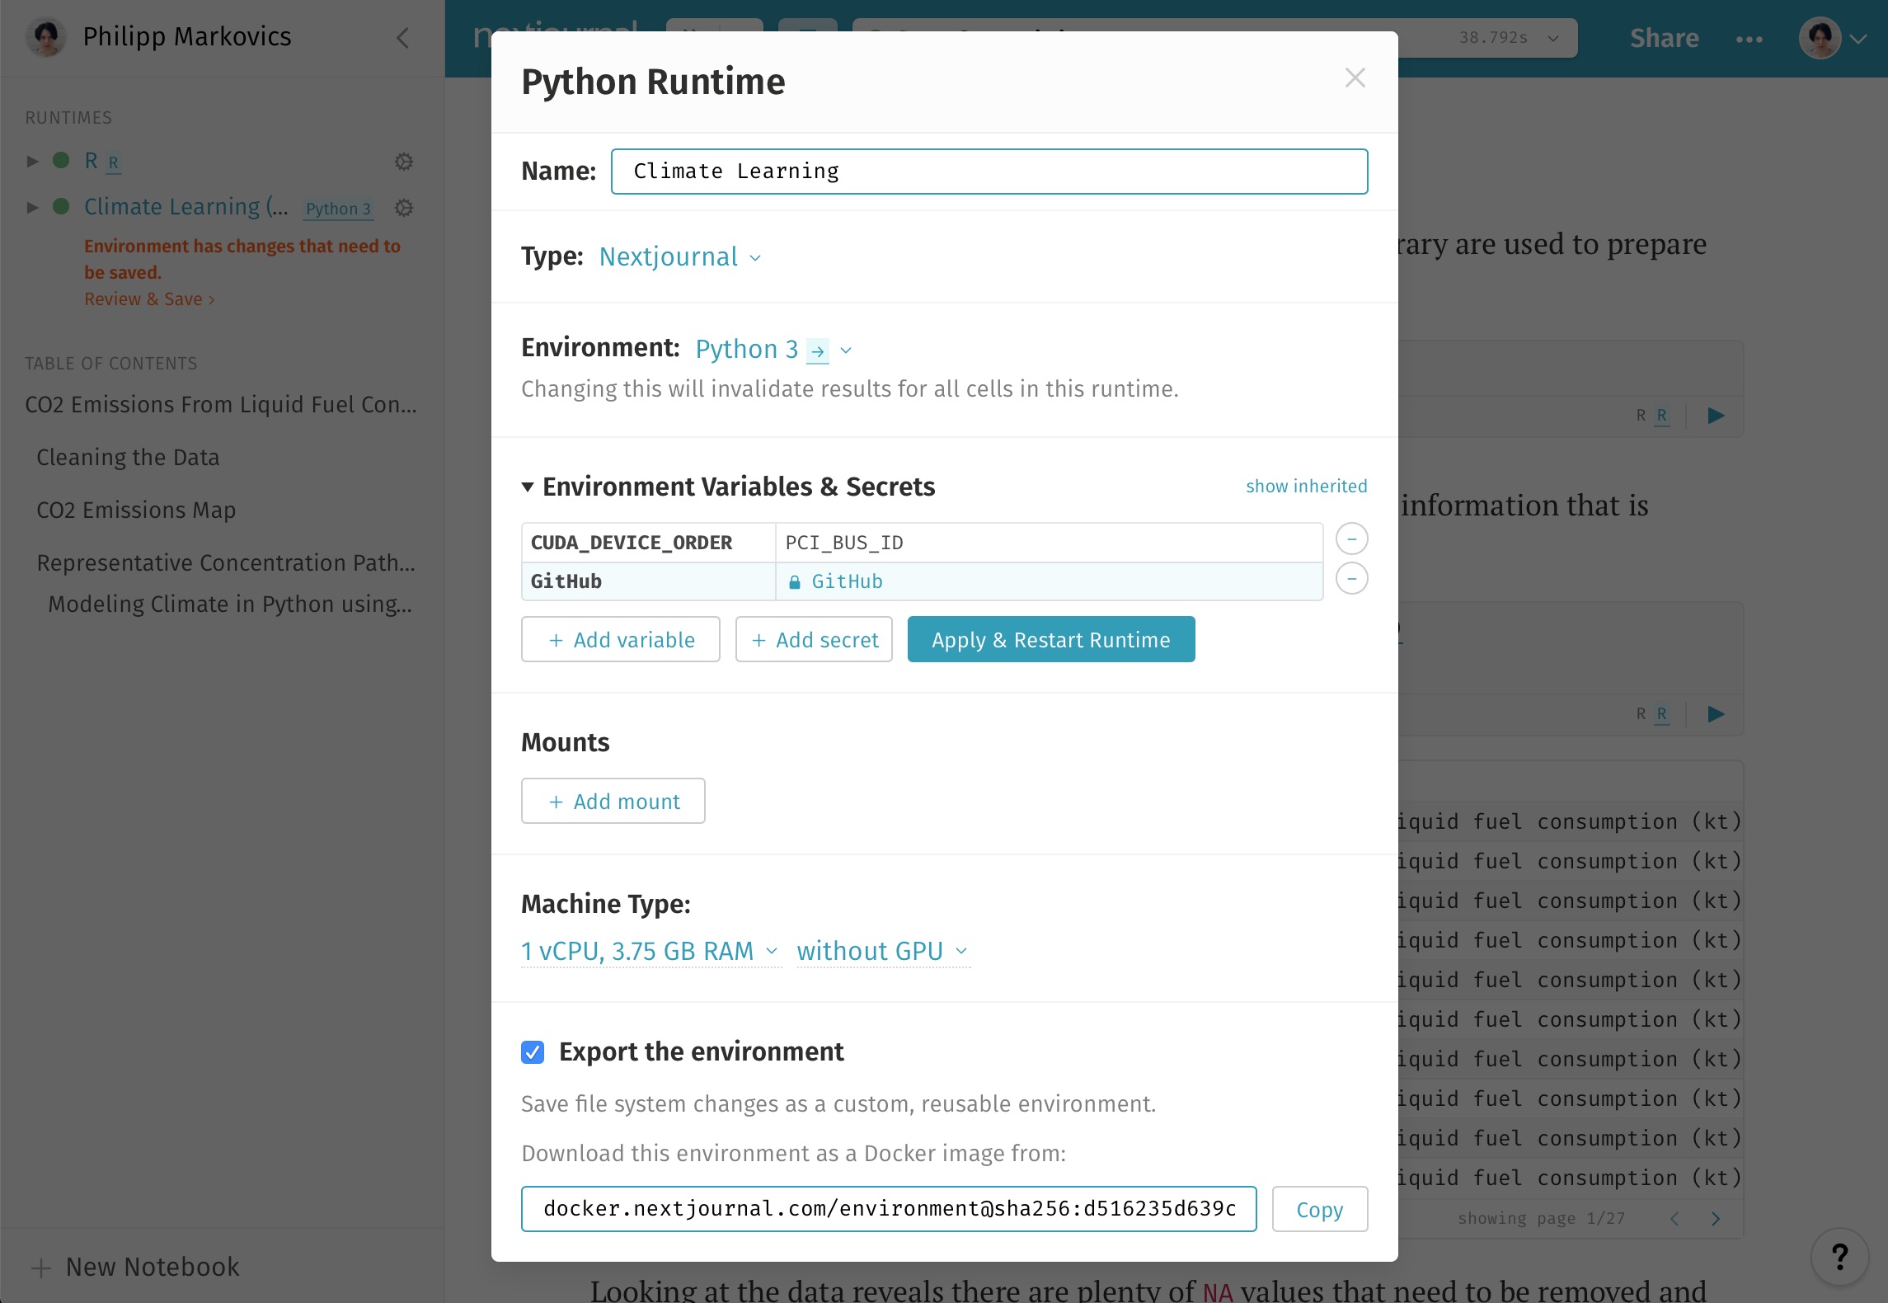Click the R language tag in sidebar
This screenshot has width=1888, height=1303.
tap(114, 162)
